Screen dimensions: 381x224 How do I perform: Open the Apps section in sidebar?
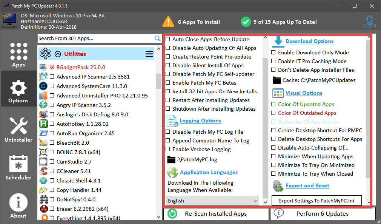click(18, 54)
